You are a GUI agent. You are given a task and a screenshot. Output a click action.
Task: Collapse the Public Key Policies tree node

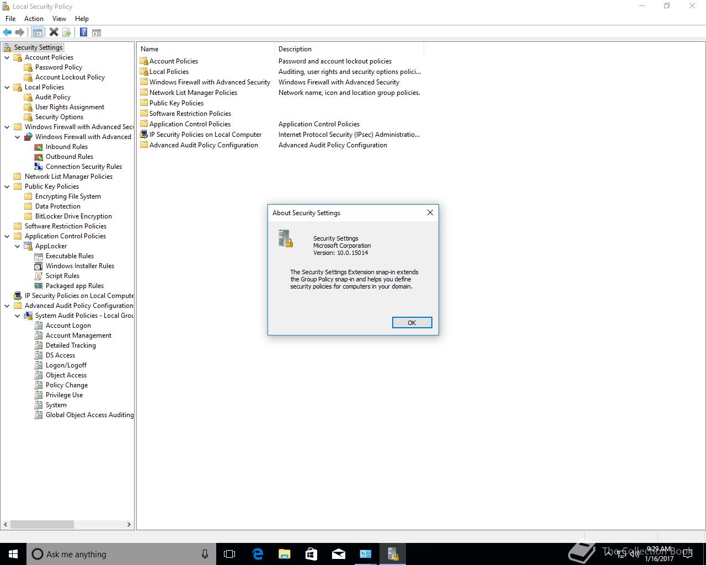coord(7,186)
